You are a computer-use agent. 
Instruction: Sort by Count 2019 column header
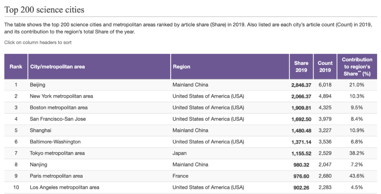pyautogui.click(x=325, y=67)
